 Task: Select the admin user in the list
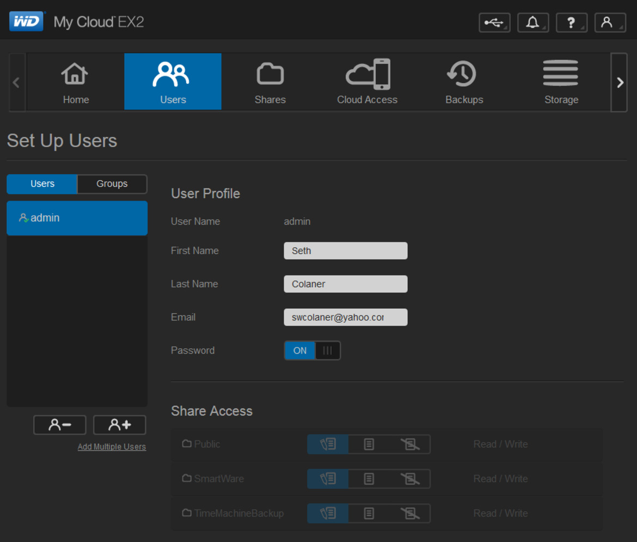77,218
